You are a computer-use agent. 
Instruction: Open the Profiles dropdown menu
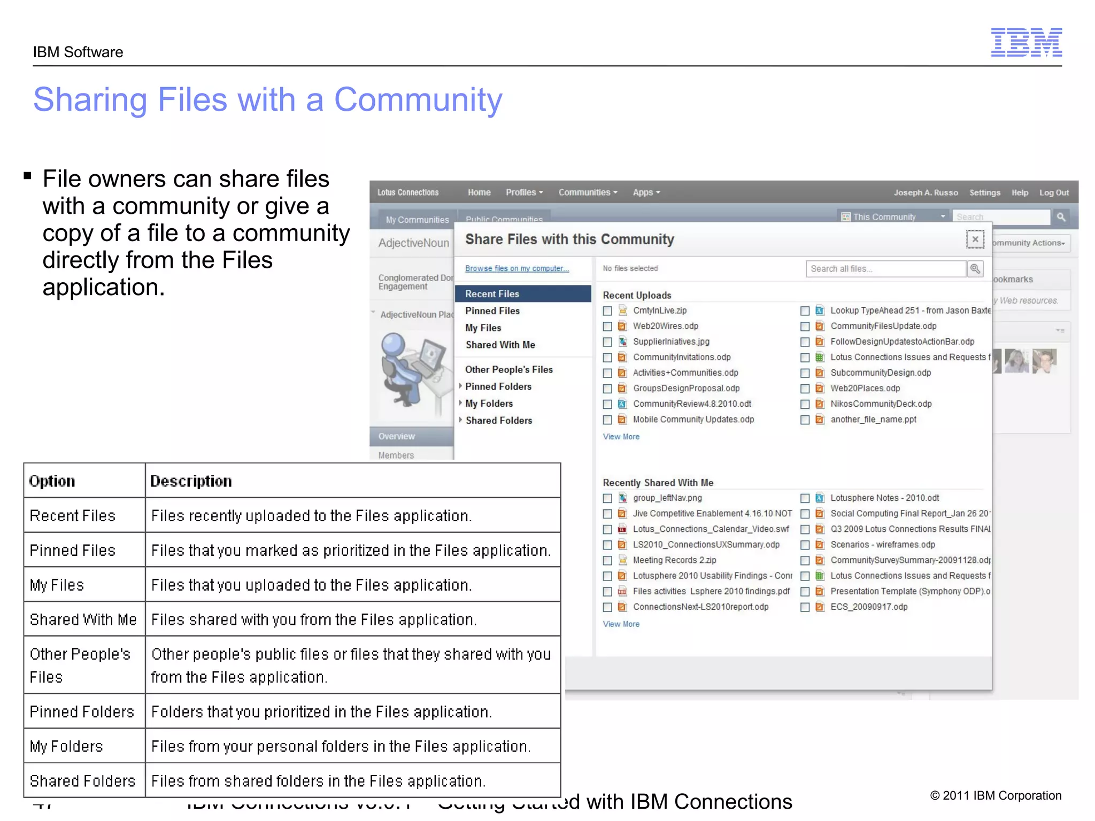point(525,192)
